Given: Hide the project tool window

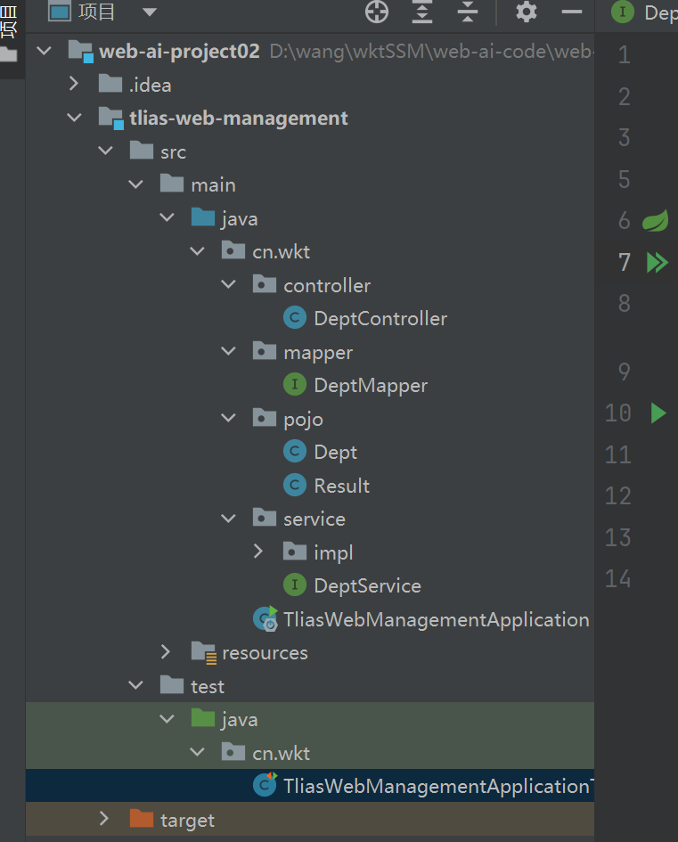Looking at the screenshot, I should coord(571,12).
